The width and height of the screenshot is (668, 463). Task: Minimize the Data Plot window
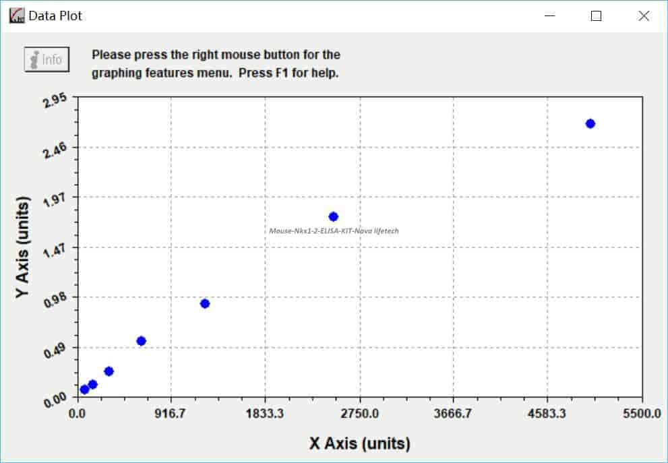[x=550, y=16]
